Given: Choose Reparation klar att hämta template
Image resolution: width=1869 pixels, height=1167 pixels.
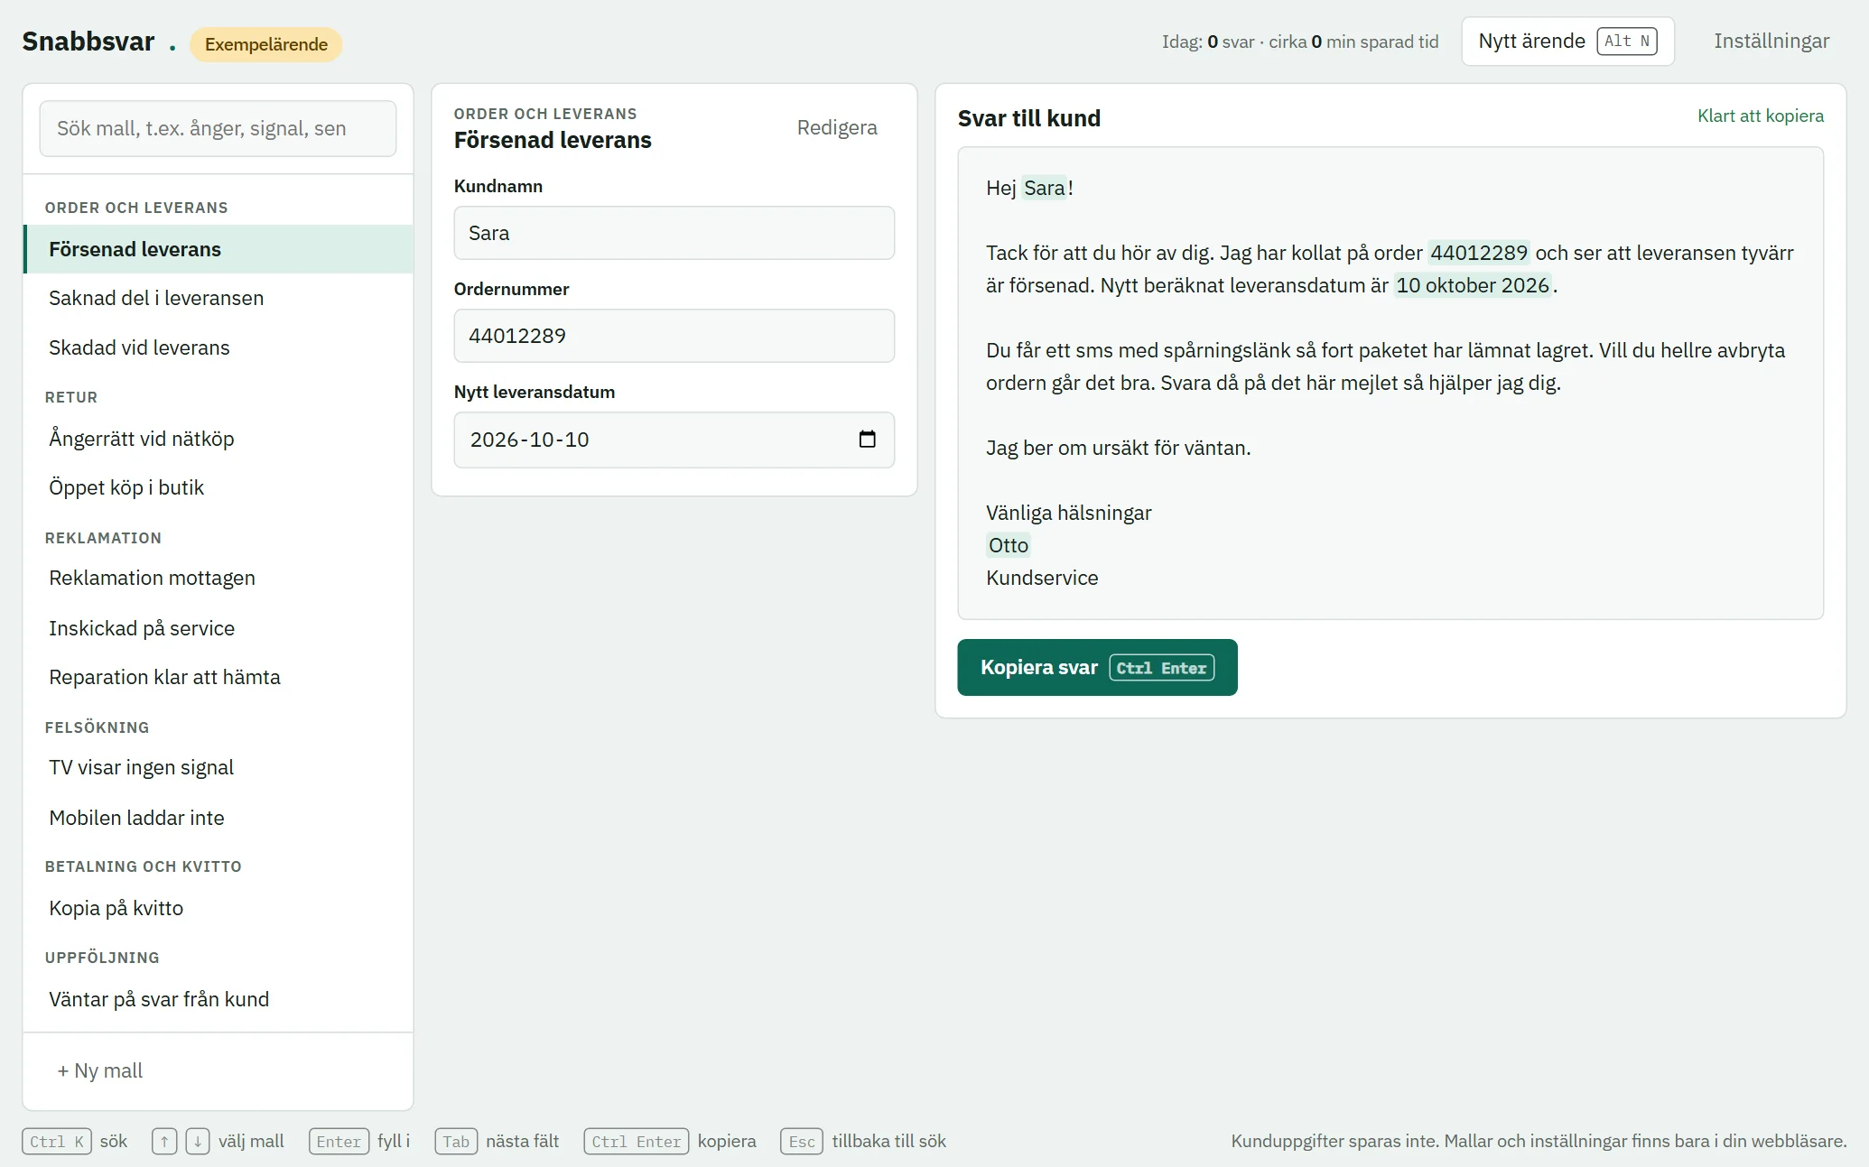Looking at the screenshot, I should tap(218, 677).
